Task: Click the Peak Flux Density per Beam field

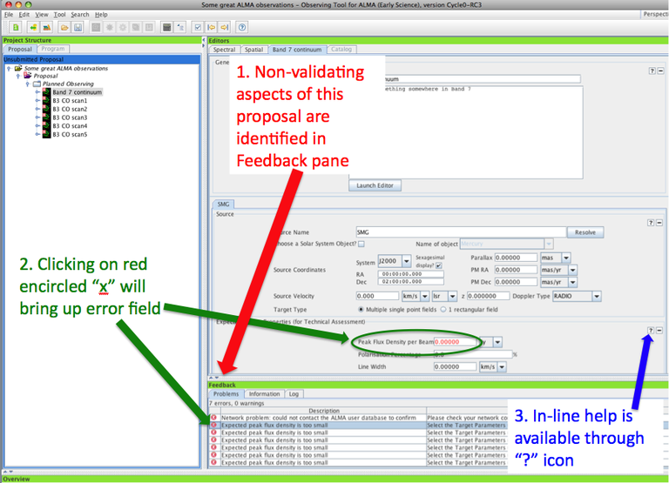Action: [455, 342]
